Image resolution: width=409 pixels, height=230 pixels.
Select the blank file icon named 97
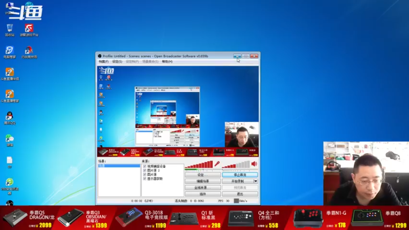(x=10, y=163)
